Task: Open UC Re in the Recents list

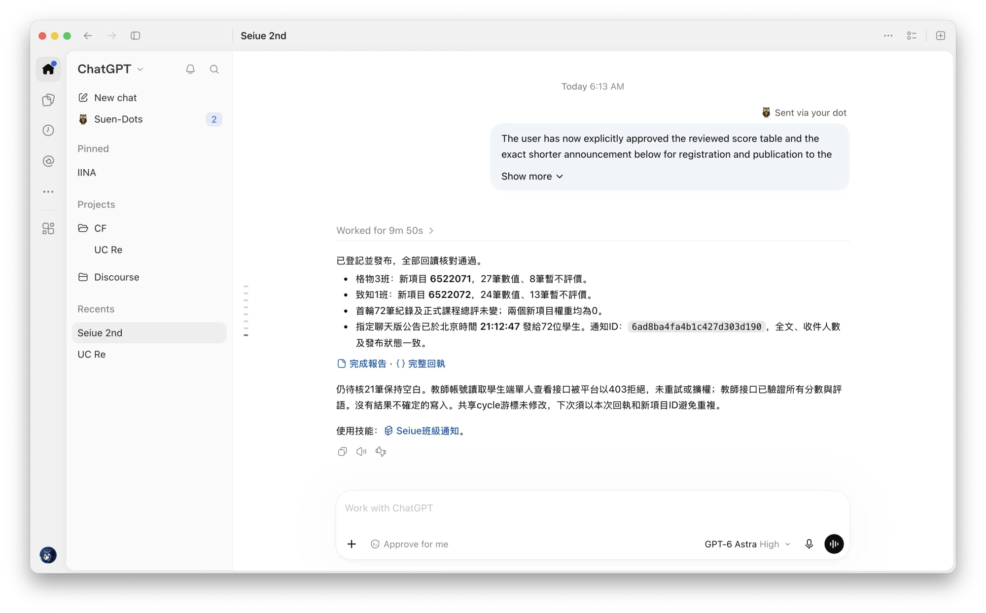Action: [149, 354]
